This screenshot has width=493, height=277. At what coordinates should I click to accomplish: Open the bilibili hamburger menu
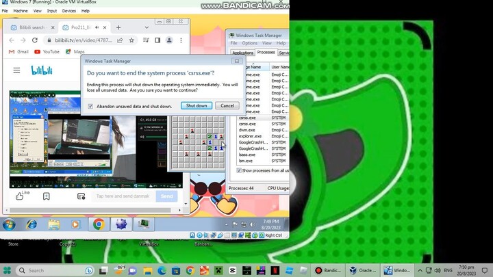tap(16, 70)
